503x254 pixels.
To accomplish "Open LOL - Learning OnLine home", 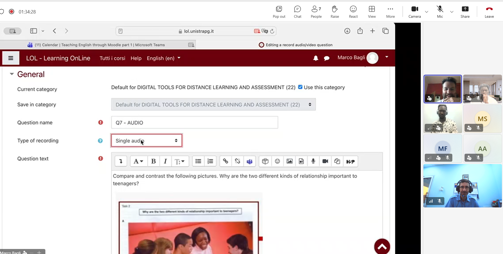I will (x=58, y=58).
